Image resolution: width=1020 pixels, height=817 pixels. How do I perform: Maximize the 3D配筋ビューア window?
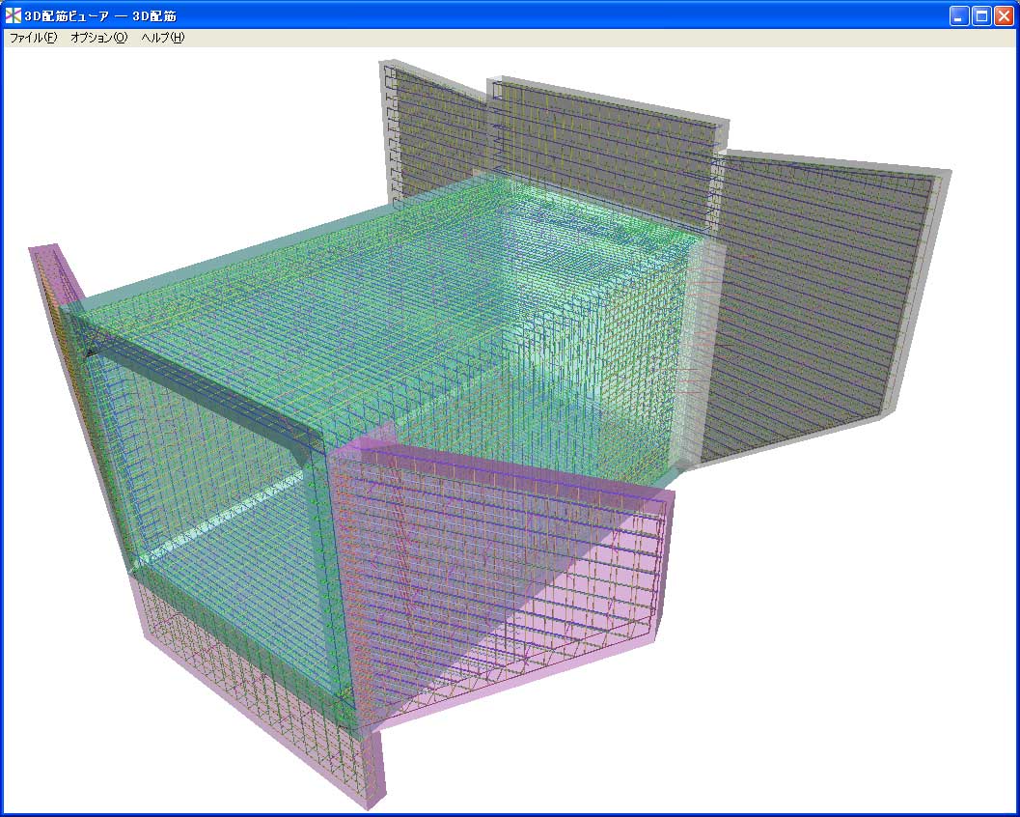coord(981,15)
